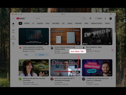Click the Visit site button

41,55
